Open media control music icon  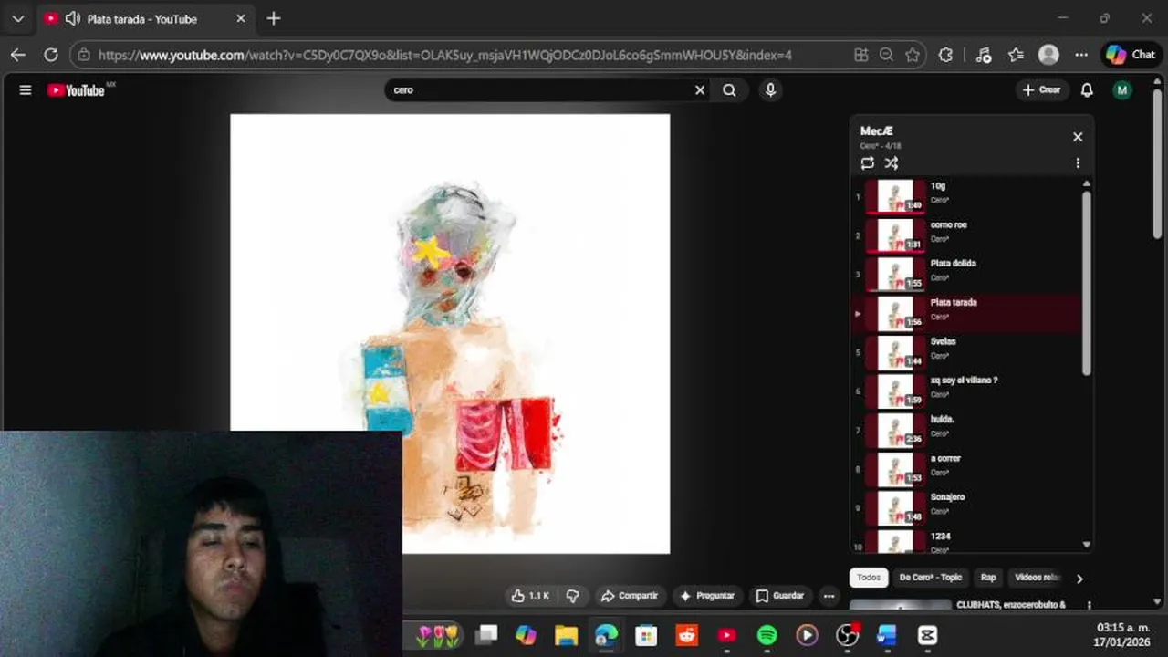tap(983, 55)
